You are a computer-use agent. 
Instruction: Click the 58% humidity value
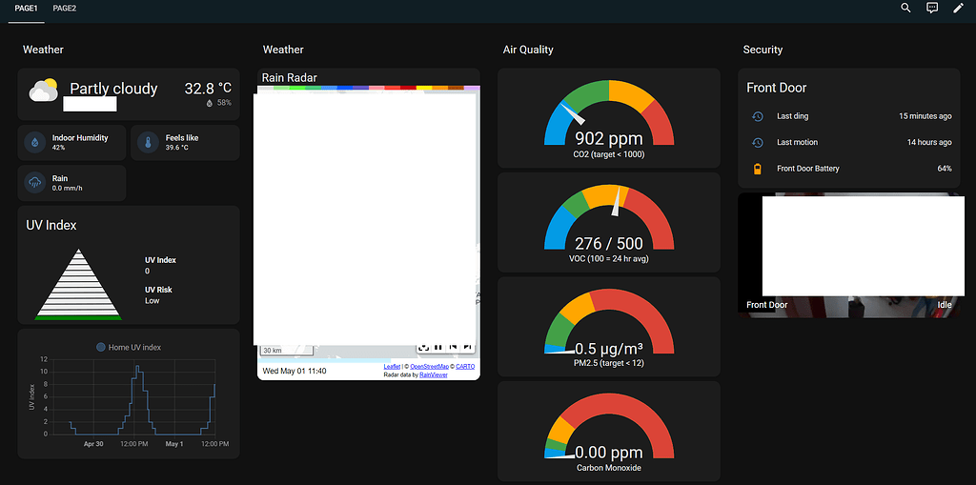click(x=224, y=103)
